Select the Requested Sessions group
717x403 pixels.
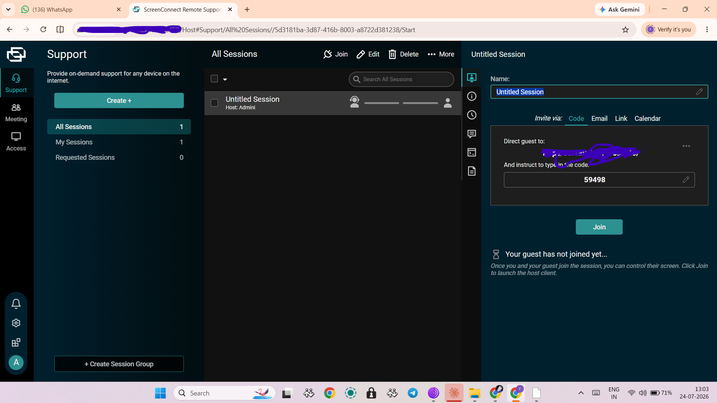tap(119, 158)
